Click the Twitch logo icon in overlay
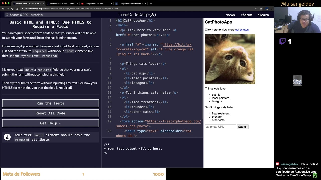The image size is (321, 180). pos(283,41)
